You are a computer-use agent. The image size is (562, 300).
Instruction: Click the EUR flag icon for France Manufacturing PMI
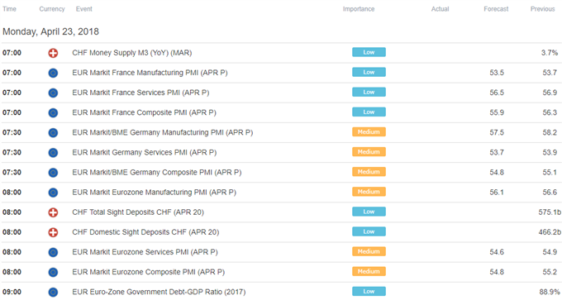pos(53,73)
